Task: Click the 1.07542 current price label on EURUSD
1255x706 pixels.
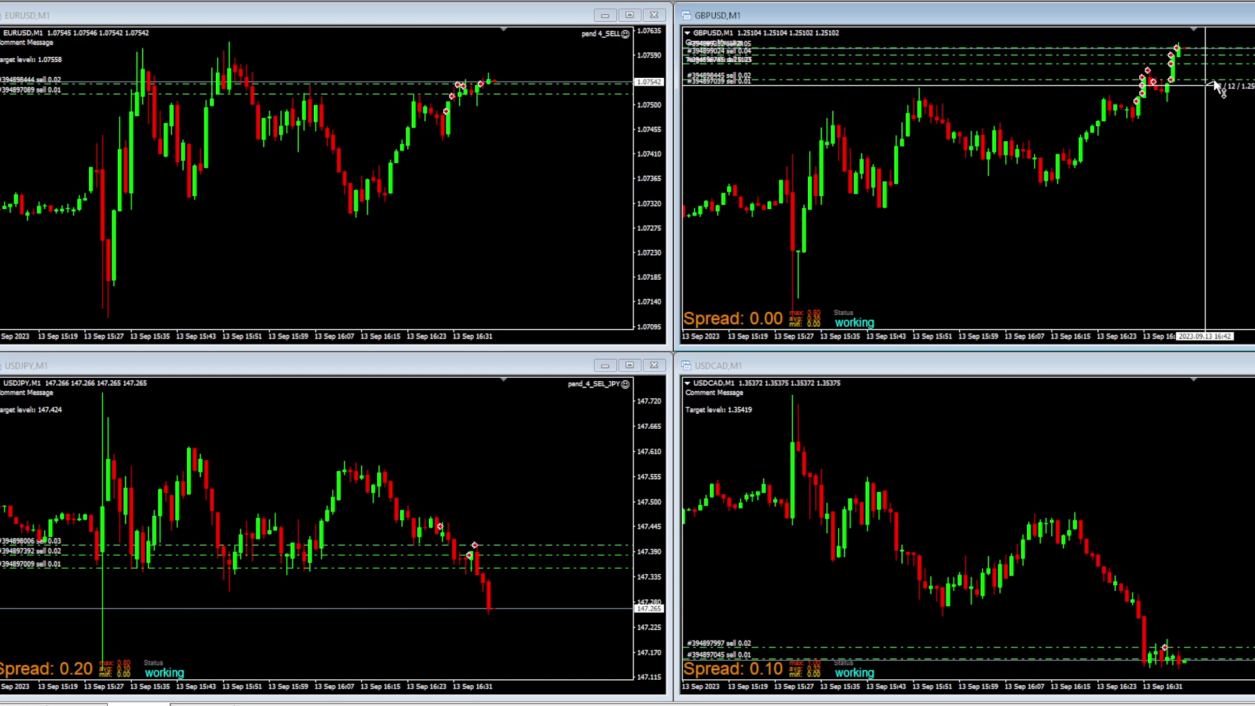Action: (649, 82)
